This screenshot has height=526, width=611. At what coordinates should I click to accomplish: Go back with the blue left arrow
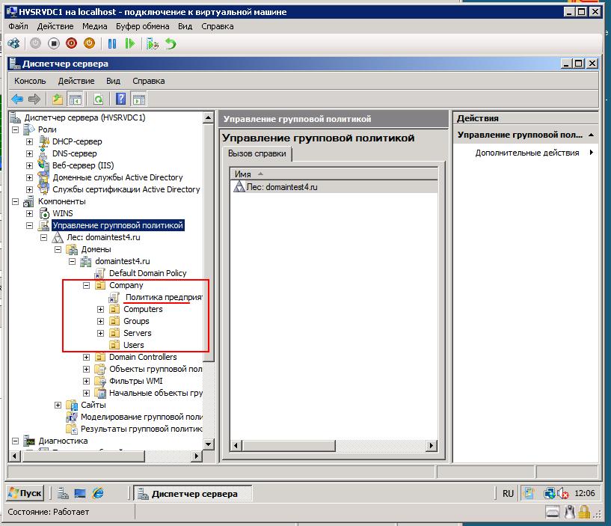(x=17, y=99)
